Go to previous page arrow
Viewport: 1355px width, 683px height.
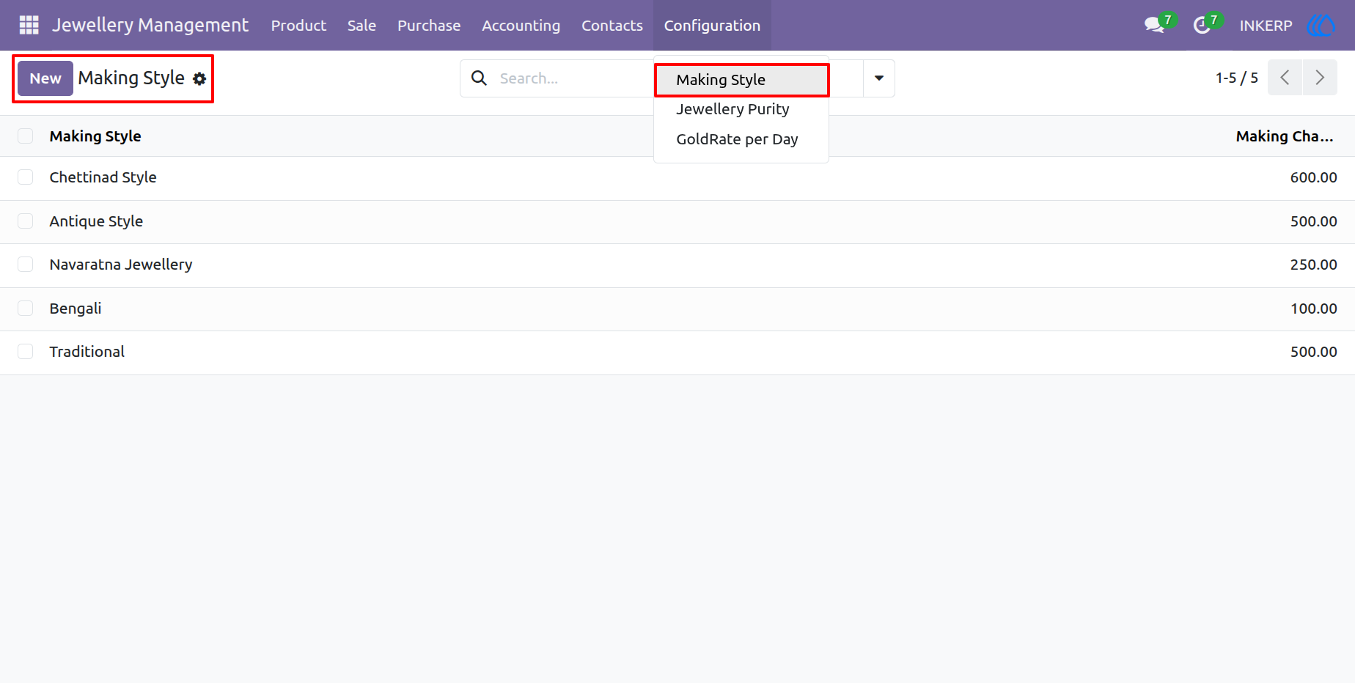1285,78
